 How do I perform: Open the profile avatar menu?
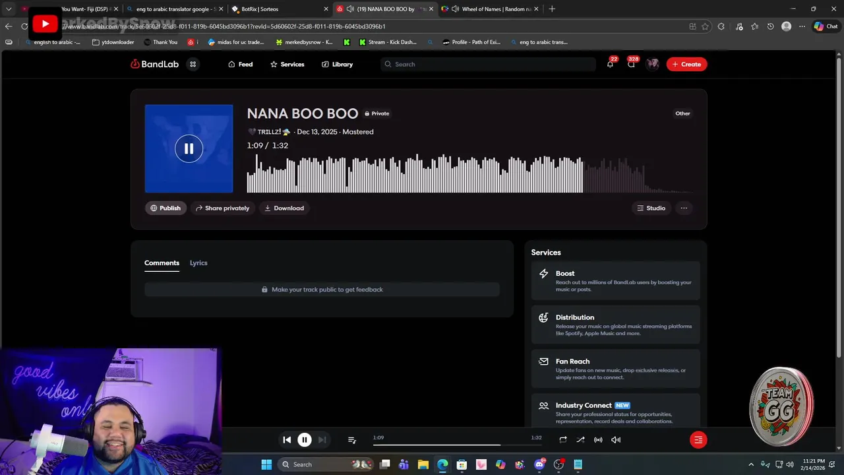(653, 64)
